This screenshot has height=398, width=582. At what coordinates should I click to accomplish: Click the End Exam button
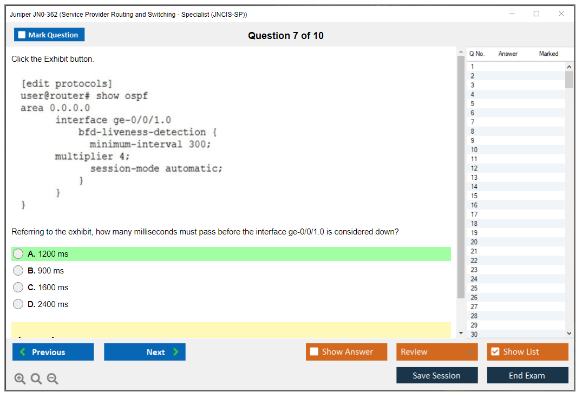pos(527,375)
